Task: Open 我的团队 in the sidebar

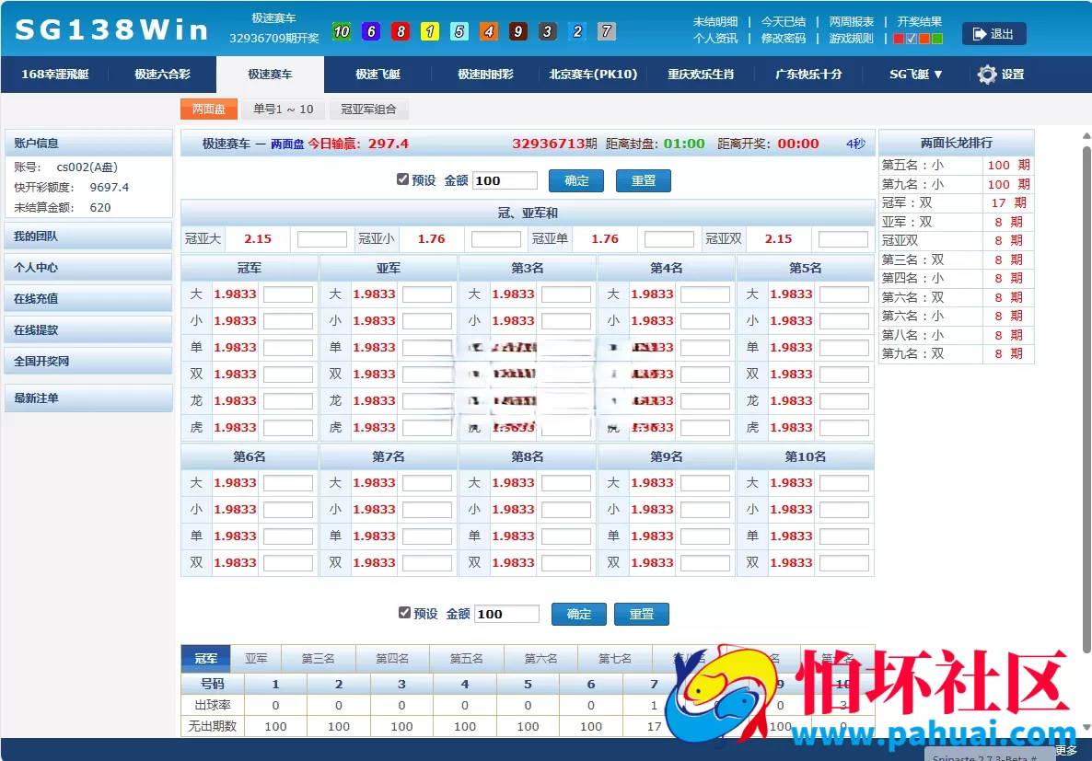Action: (88, 236)
